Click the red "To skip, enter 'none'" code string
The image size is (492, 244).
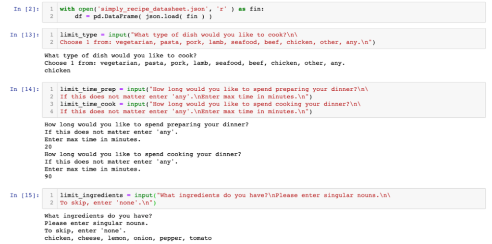pyautogui.click(x=109, y=203)
